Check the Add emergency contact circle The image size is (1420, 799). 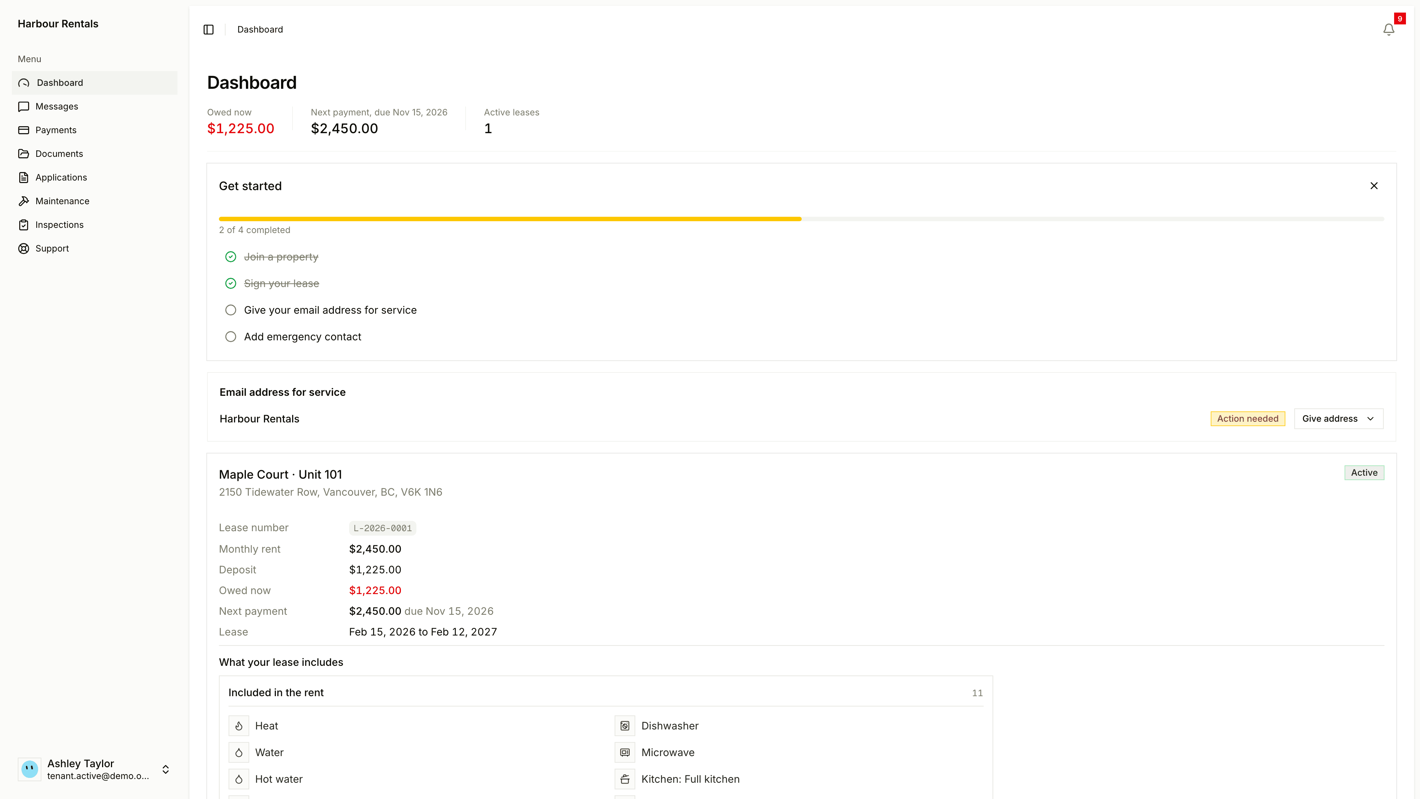[x=231, y=336]
